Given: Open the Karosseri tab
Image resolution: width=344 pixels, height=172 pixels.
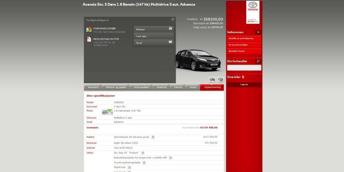Looking at the screenshot, I should pyautogui.click(x=93, y=87).
